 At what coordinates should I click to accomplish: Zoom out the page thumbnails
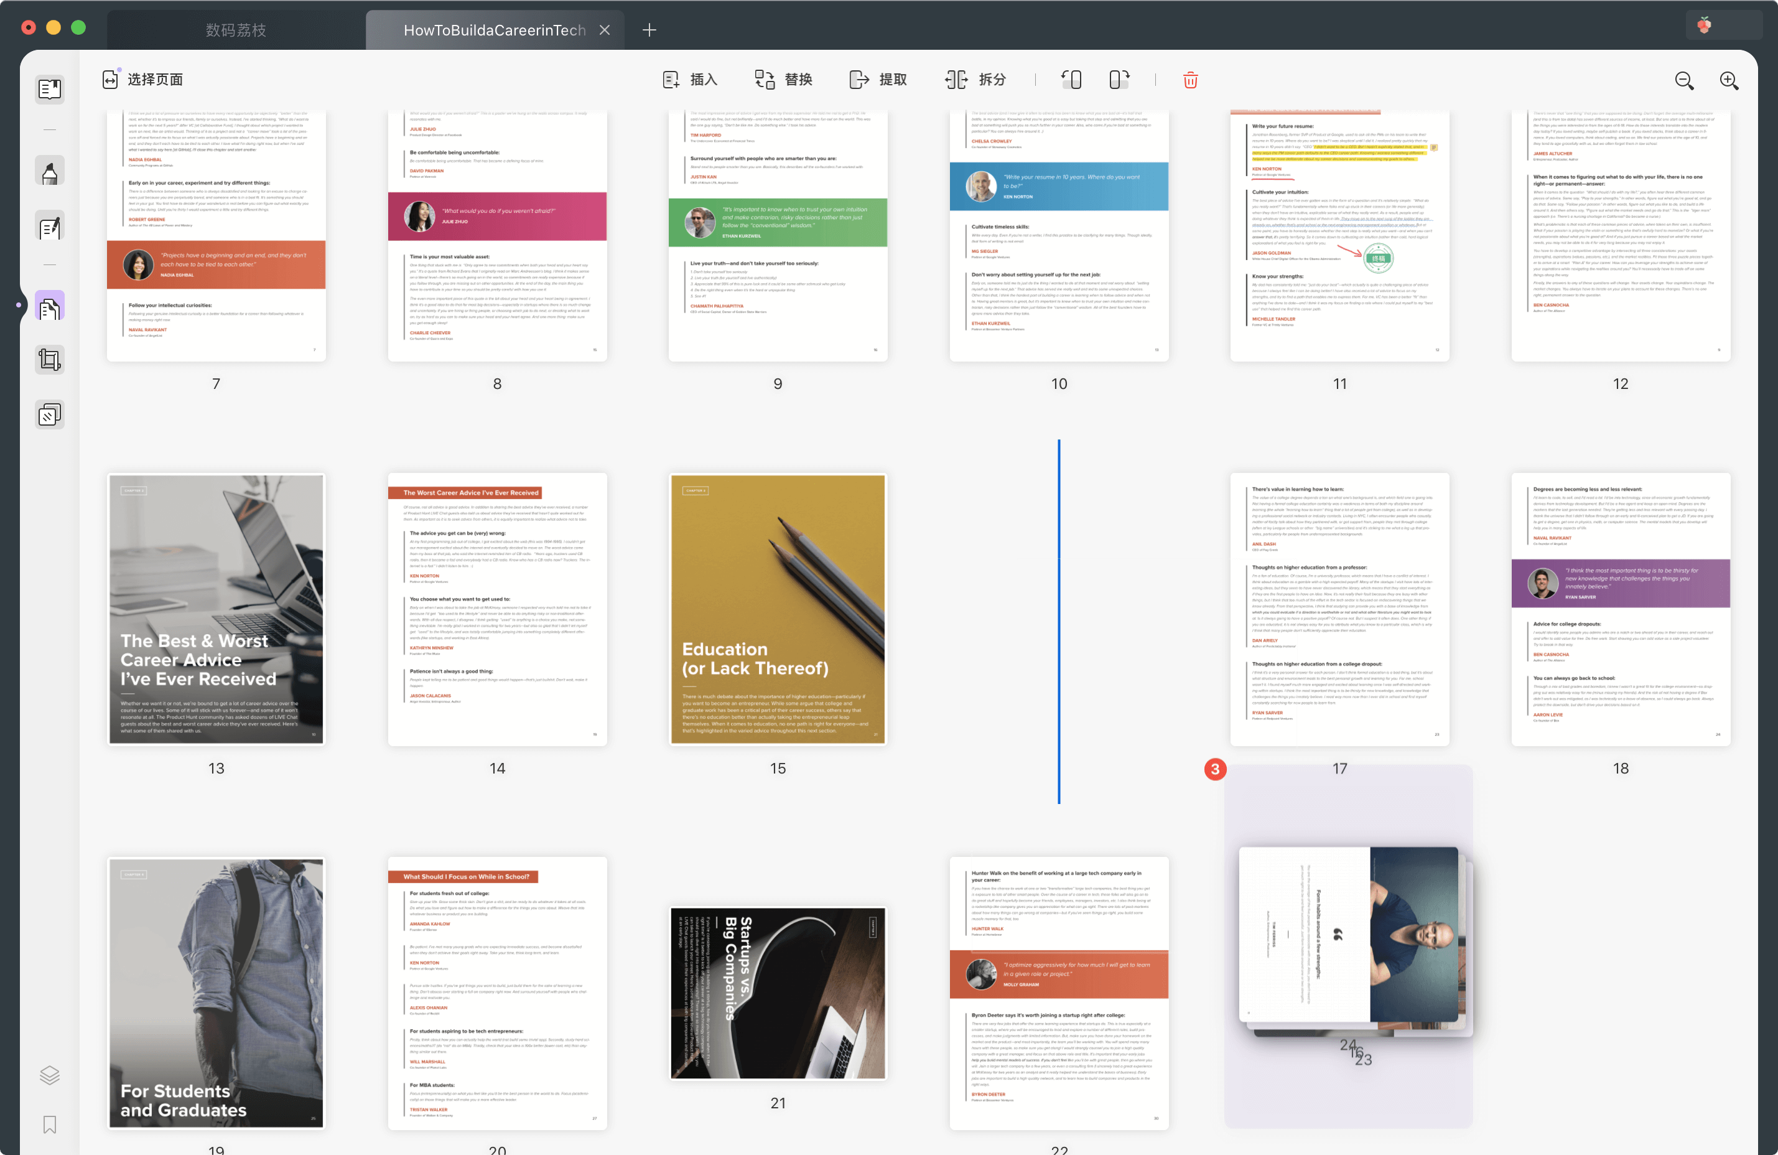1684,81
